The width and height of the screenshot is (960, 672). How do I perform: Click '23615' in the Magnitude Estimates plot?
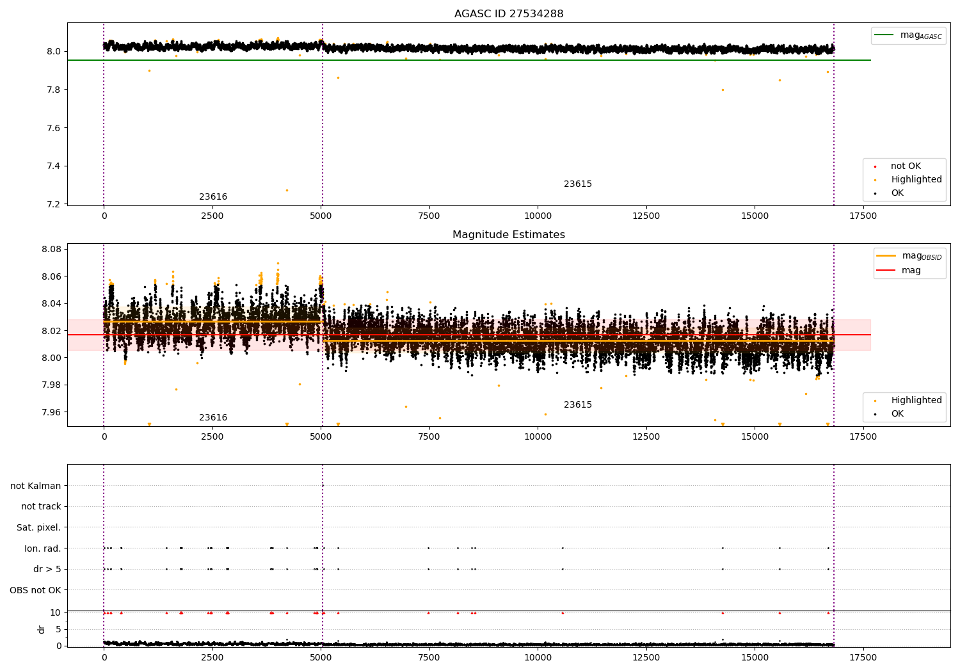578,405
